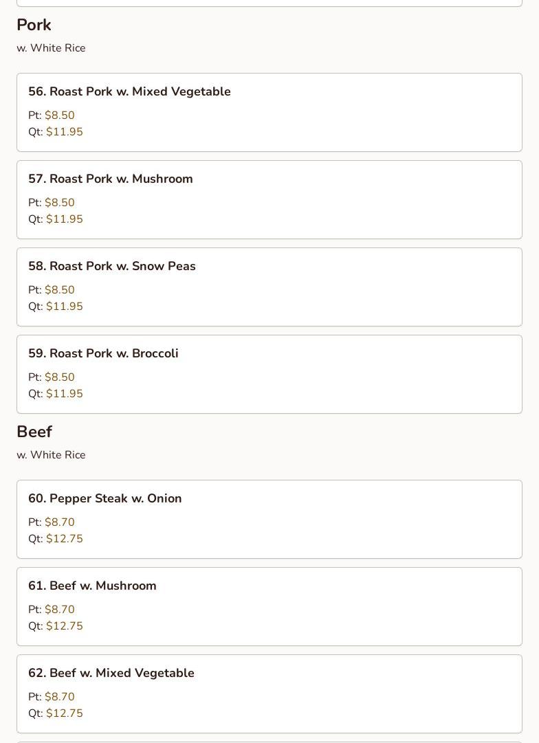Click pint price $8.50 for Roast Pork Mushroom
Image resolution: width=539 pixels, height=743 pixels.
tap(60, 202)
